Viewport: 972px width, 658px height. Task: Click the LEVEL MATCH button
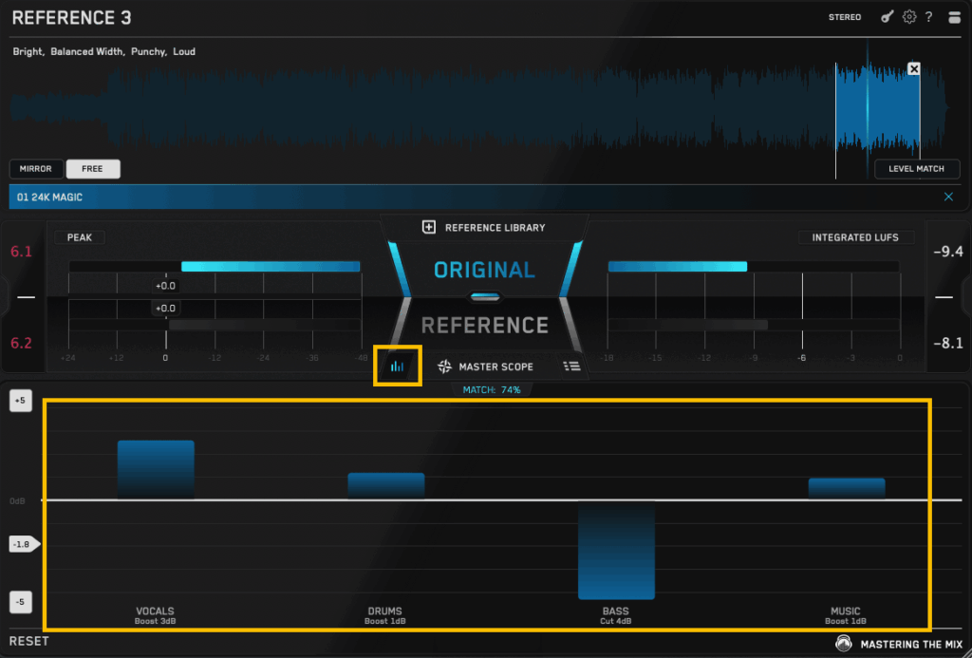coord(916,169)
